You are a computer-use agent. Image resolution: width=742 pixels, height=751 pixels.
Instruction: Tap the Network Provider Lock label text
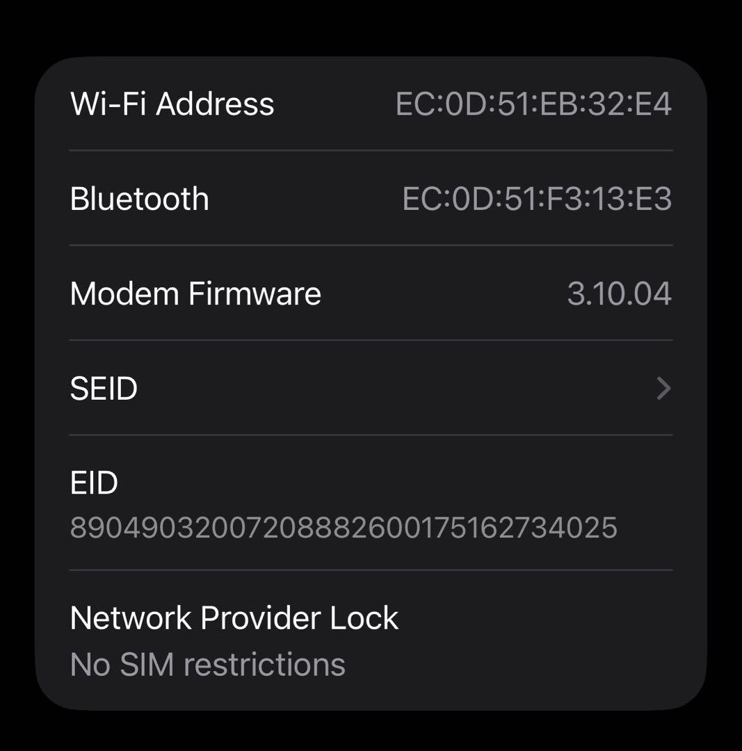tap(234, 617)
